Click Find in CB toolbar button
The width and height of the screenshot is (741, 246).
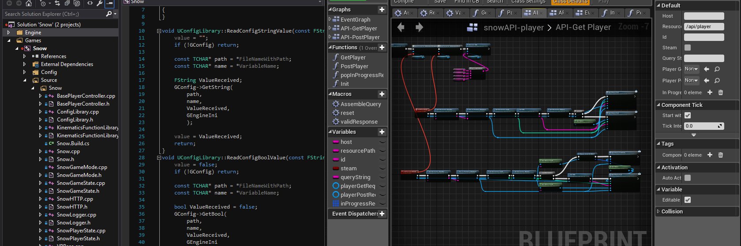pyautogui.click(x=466, y=2)
